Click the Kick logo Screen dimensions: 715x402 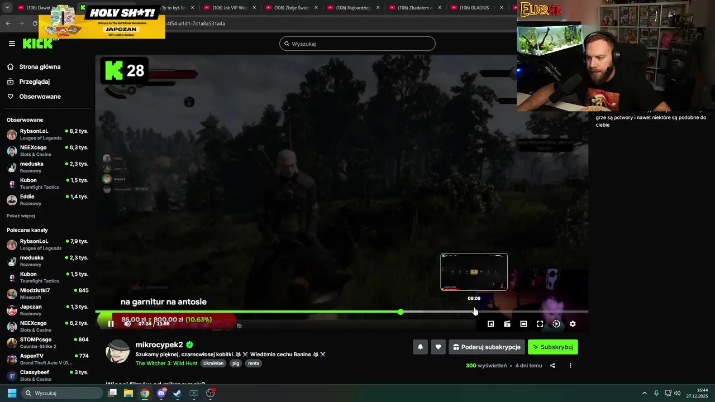[37, 44]
